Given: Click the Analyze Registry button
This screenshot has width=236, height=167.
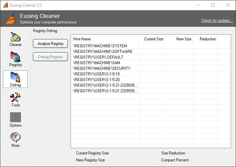Looking at the screenshot, I should (x=50, y=44).
